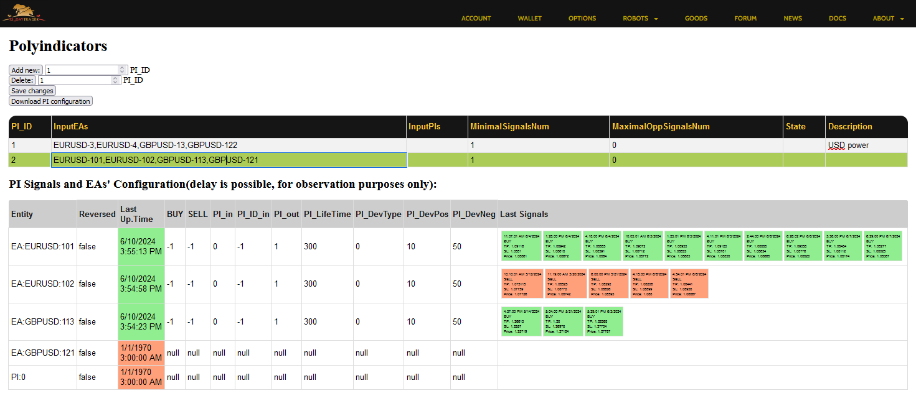The width and height of the screenshot is (916, 411).
Task: Open the WALLET menu item
Action: point(529,19)
